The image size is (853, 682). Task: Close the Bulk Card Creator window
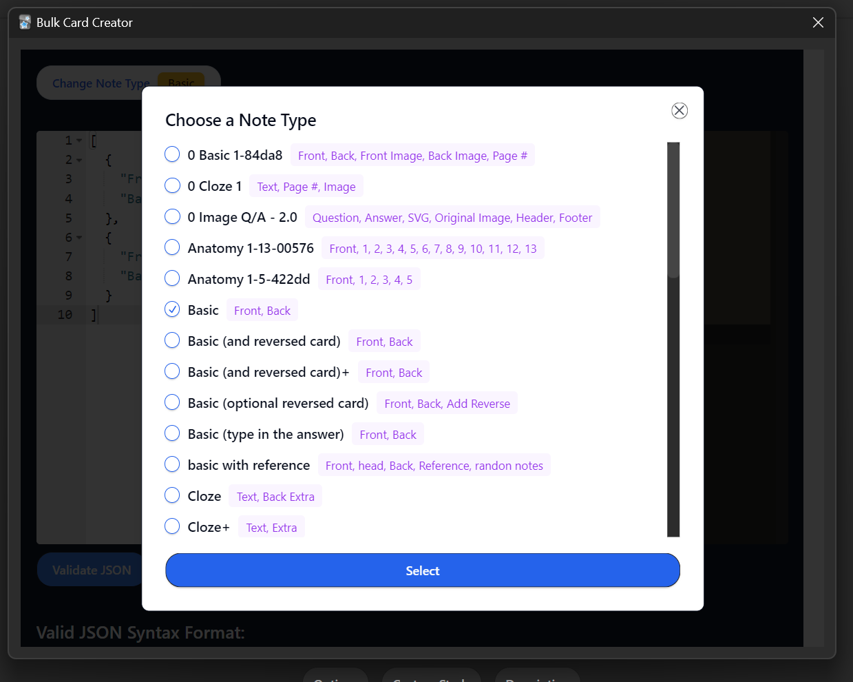tap(818, 22)
